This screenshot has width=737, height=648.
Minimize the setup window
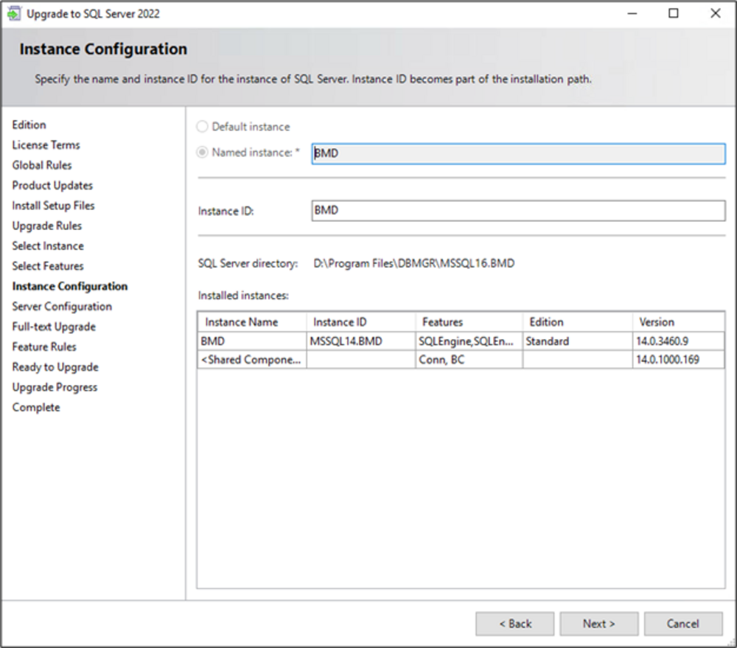(632, 13)
